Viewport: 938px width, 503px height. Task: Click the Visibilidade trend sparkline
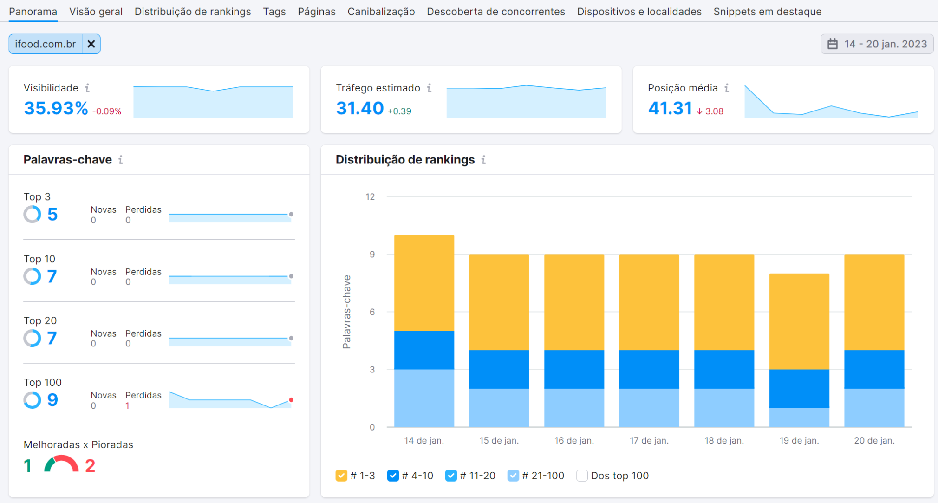pyautogui.click(x=213, y=102)
